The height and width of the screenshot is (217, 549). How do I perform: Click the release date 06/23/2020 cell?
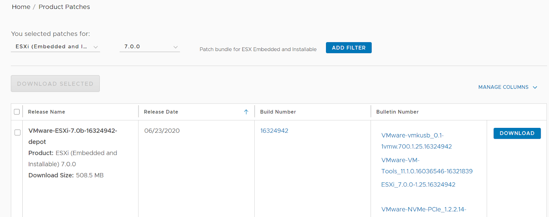pos(162,131)
